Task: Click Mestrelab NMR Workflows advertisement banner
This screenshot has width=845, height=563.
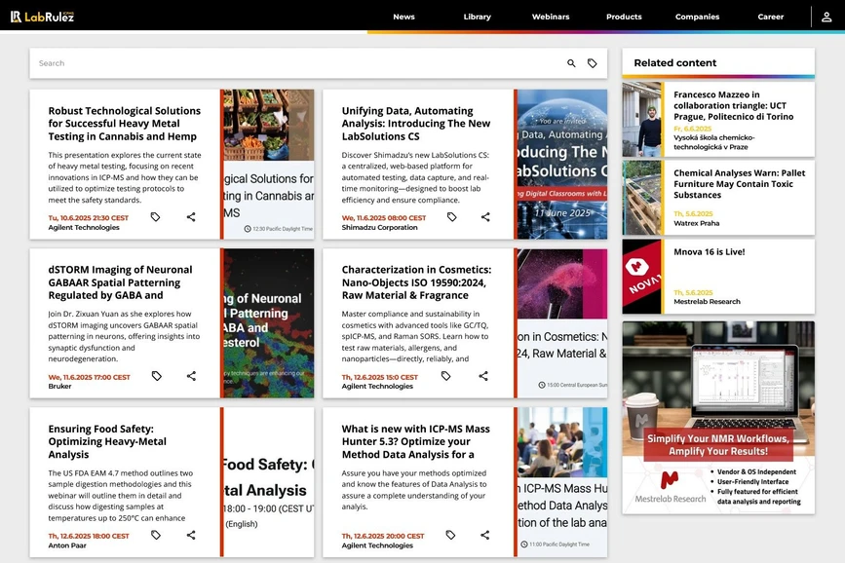Action: (718, 418)
